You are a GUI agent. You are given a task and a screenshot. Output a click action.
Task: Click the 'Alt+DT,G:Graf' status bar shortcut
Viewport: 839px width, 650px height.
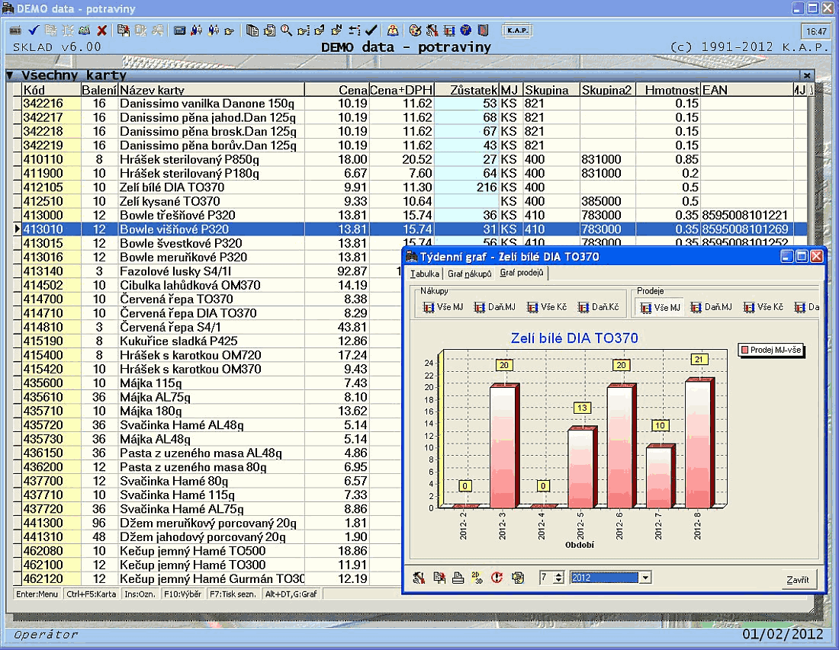292,594
